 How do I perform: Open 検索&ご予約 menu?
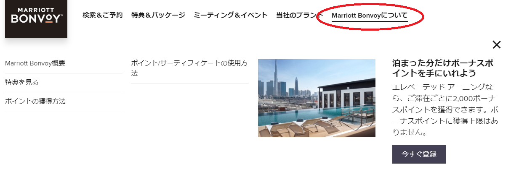point(103,15)
